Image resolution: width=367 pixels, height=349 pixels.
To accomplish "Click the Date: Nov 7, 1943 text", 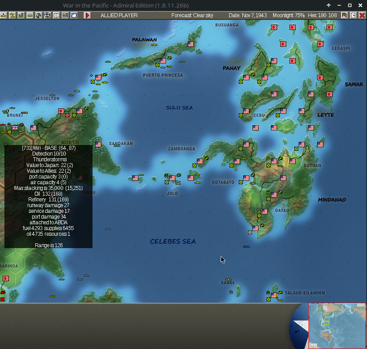I will point(248,15).
